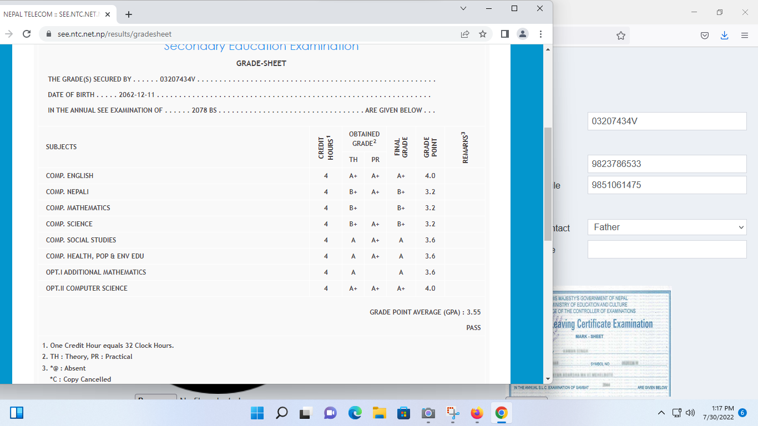758x426 pixels.
Task: Open Firefox hamburger application menu
Action: [745, 35]
